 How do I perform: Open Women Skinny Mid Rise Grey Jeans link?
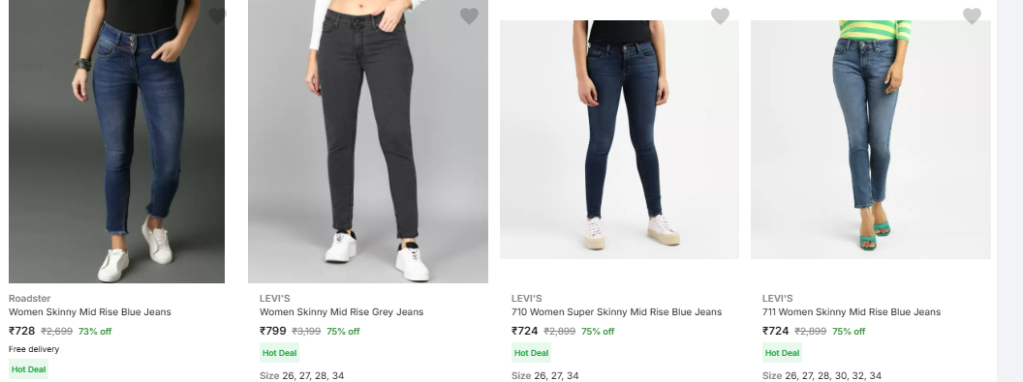(341, 312)
